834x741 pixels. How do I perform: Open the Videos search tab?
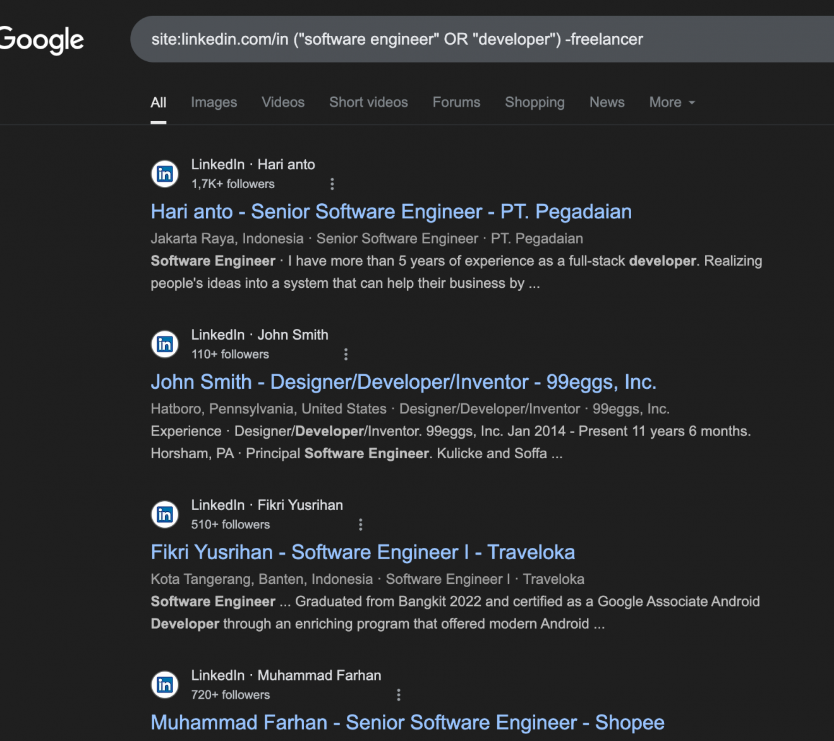[282, 102]
